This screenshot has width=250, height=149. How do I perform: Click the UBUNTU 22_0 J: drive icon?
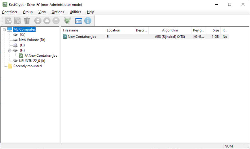(15, 61)
